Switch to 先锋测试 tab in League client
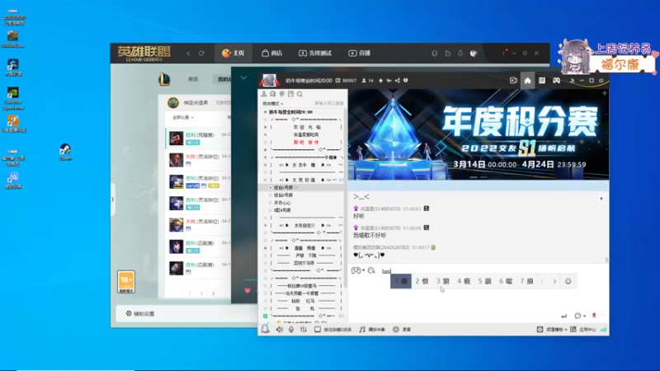660x371 pixels. (315, 53)
